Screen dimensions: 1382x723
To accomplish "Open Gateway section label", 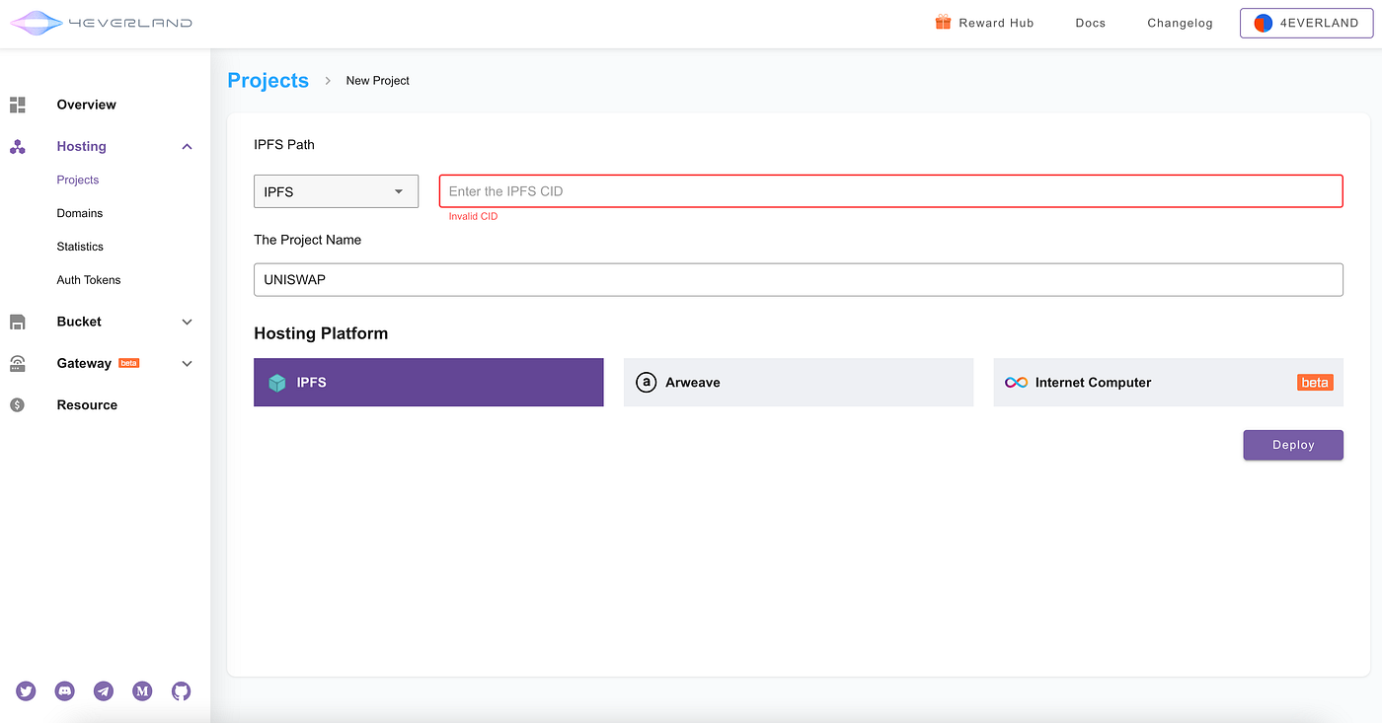I will click(84, 363).
